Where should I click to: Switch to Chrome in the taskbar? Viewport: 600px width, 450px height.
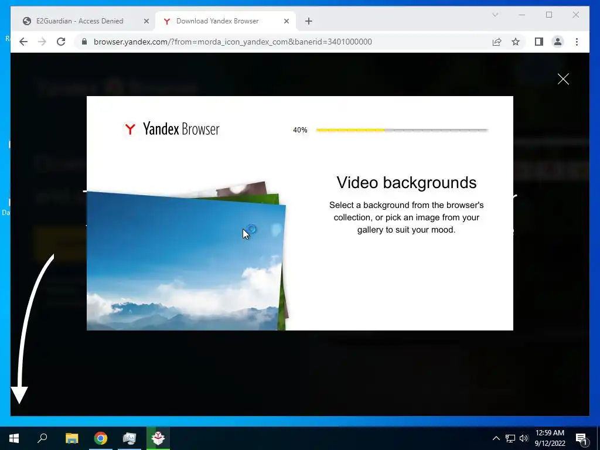pos(101,438)
